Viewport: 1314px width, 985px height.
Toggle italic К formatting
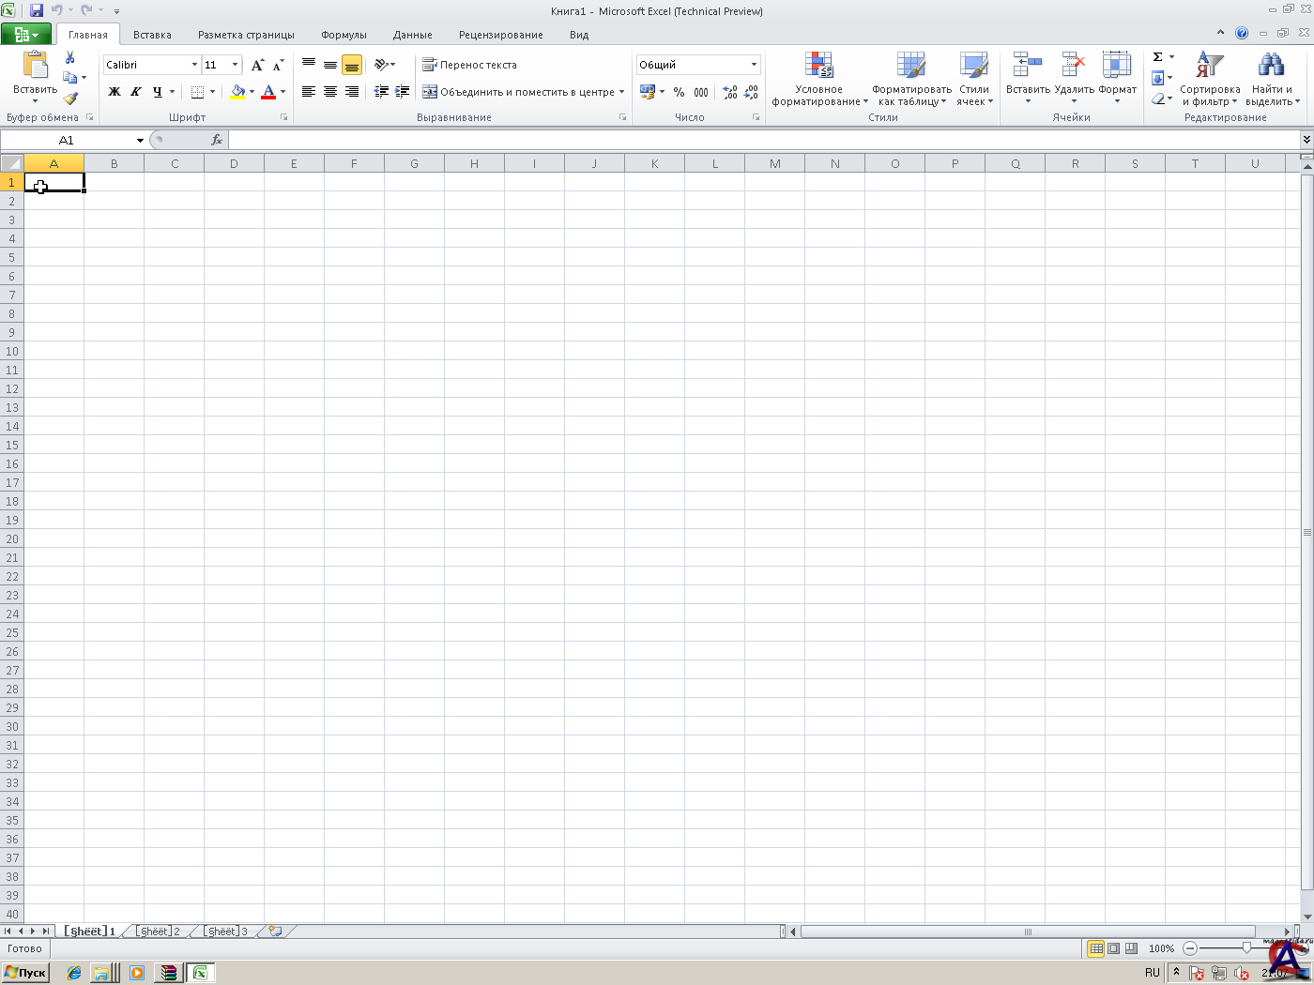coord(136,92)
